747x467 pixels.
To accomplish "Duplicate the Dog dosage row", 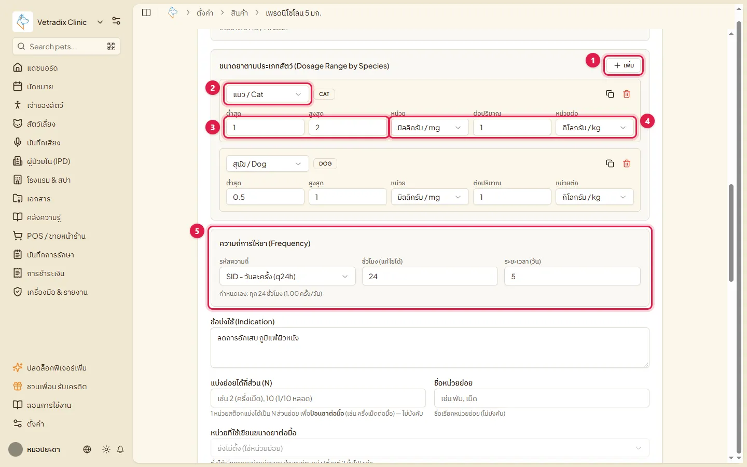I will (610, 163).
